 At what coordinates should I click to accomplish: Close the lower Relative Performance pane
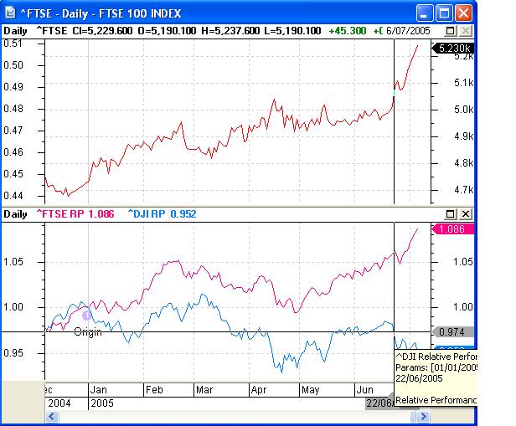point(466,215)
